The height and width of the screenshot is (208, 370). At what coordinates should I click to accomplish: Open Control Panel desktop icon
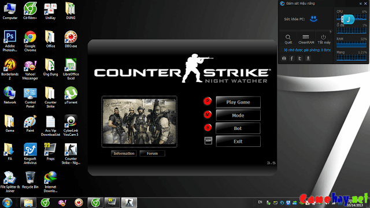(x=30, y=97)
